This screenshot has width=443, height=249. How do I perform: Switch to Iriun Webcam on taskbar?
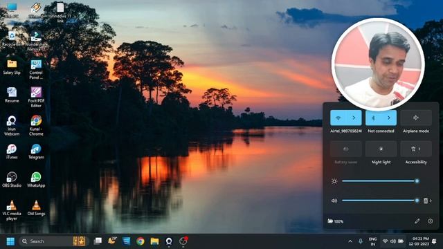169,241
